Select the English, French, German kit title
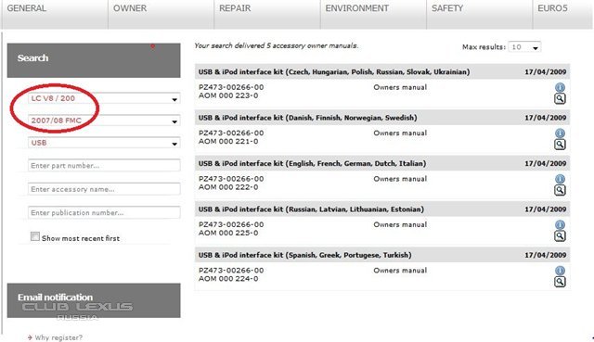The height and width of the screenshot is (342, 594). (312, 163)
